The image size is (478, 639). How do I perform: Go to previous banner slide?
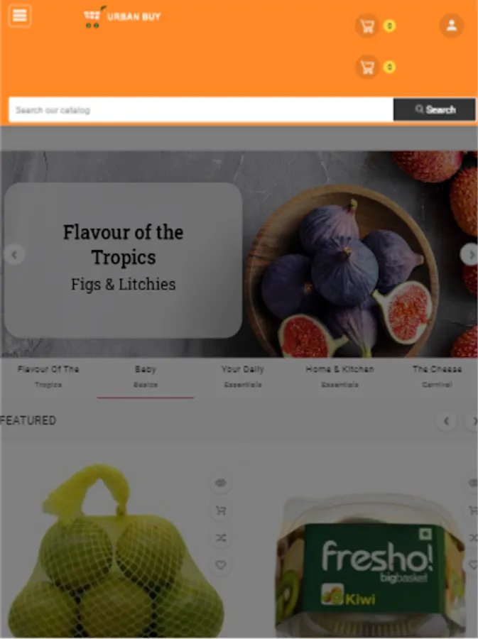coord(14,255)
